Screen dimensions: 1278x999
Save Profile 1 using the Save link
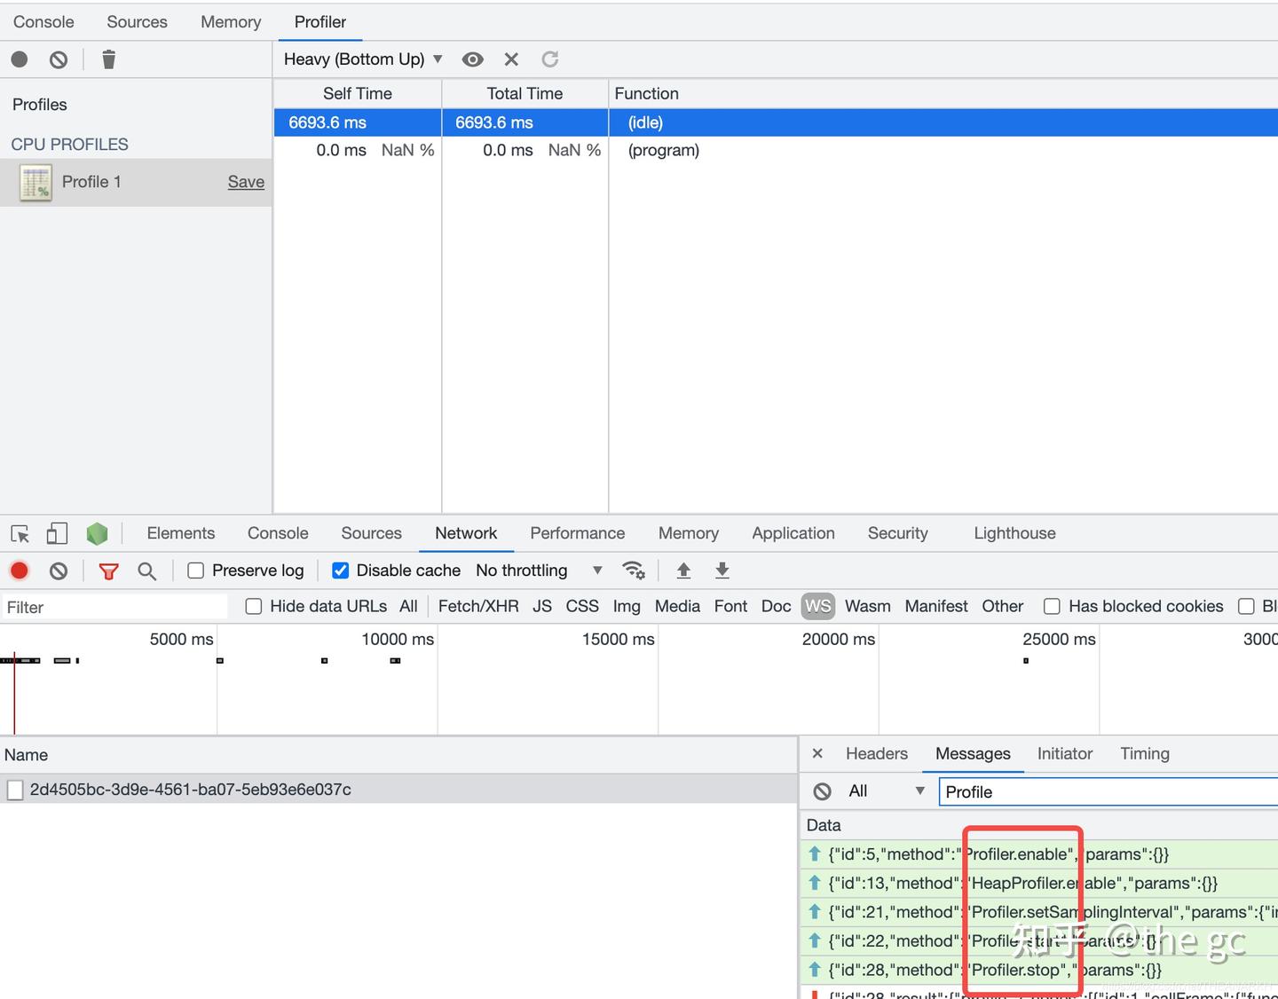(245, 182)
